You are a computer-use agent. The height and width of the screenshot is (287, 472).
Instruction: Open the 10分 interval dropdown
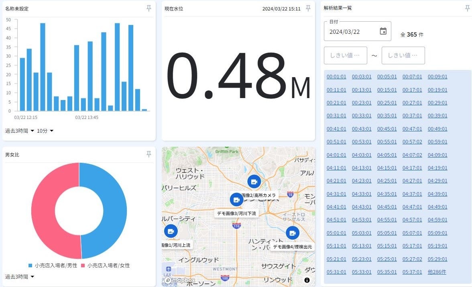45,131
